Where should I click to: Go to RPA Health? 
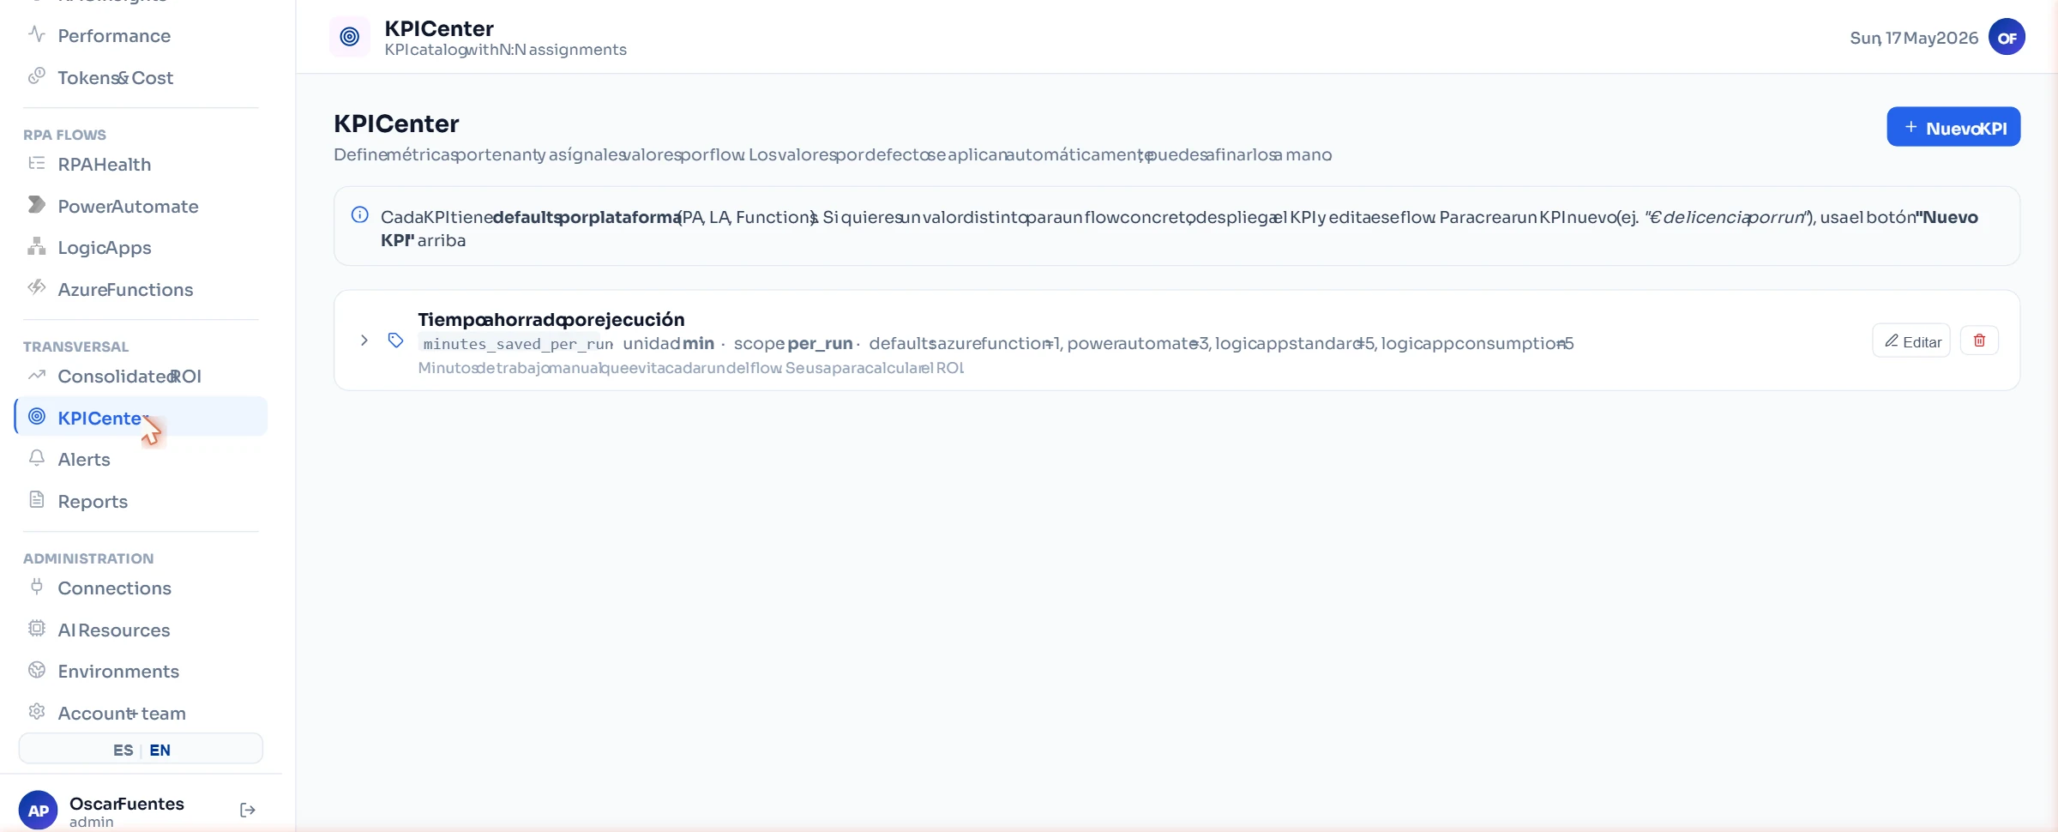click(x=141, y=165)
